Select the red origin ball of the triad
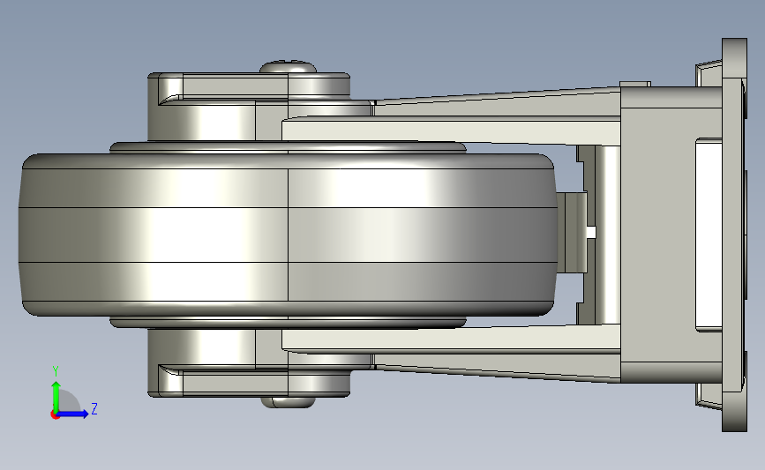The image size is (765, 470). [55, 415]
